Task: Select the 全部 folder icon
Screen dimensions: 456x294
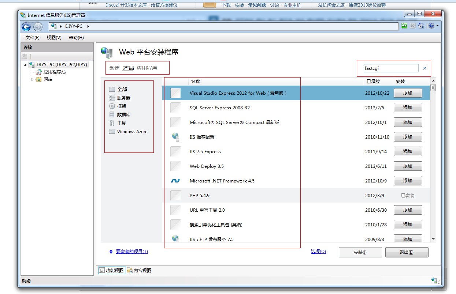Action: pyautogui.click(x=112, y=89)
